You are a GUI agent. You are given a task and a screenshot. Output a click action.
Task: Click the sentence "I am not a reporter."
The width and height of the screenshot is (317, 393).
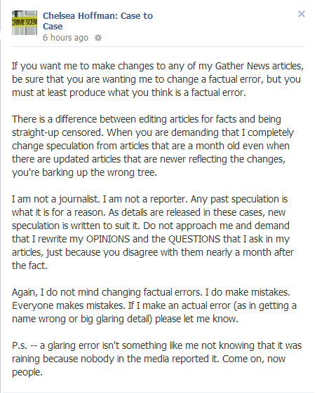pos(144,199)
